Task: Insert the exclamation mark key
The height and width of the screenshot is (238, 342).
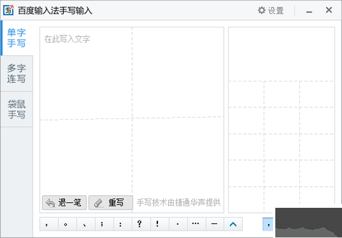Action: coord(160,224)
